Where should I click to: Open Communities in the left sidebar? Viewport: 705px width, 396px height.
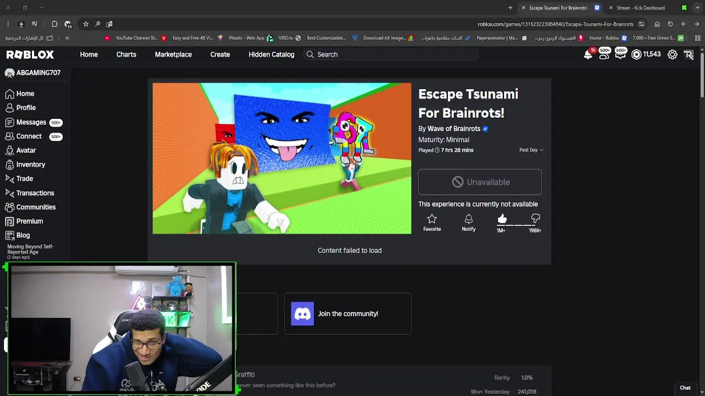tap(30, 207)
